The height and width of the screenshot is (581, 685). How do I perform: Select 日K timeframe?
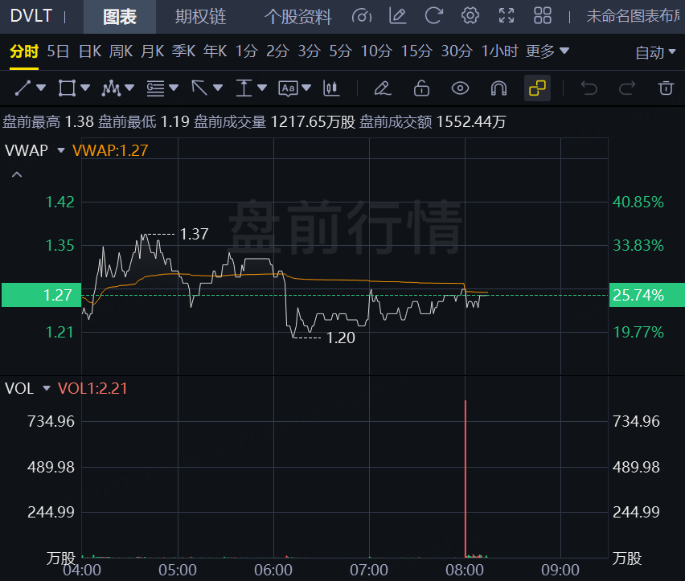coord(89,51)
